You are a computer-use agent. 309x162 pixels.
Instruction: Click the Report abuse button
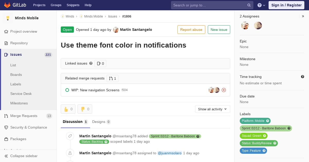click(x=191, y=30)
